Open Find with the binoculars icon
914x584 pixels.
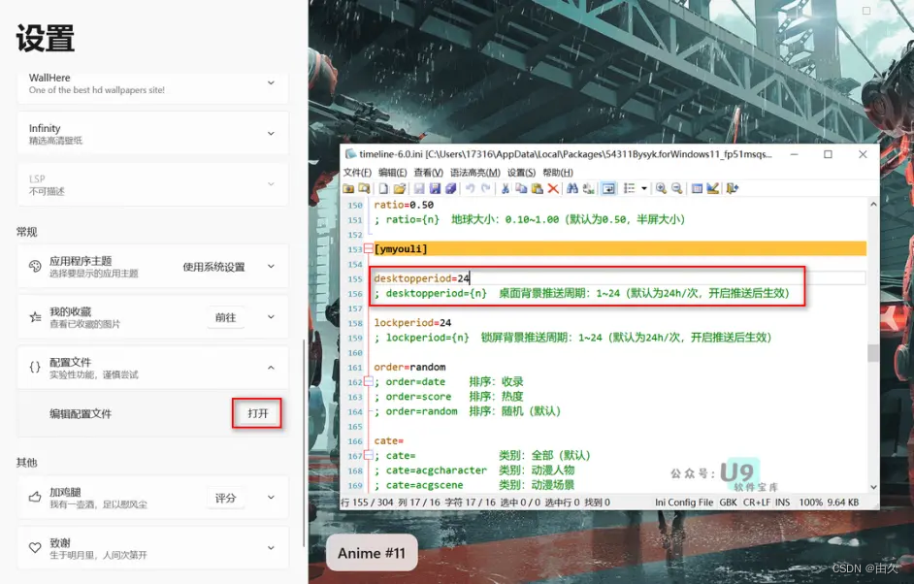[x=572, y=188]
